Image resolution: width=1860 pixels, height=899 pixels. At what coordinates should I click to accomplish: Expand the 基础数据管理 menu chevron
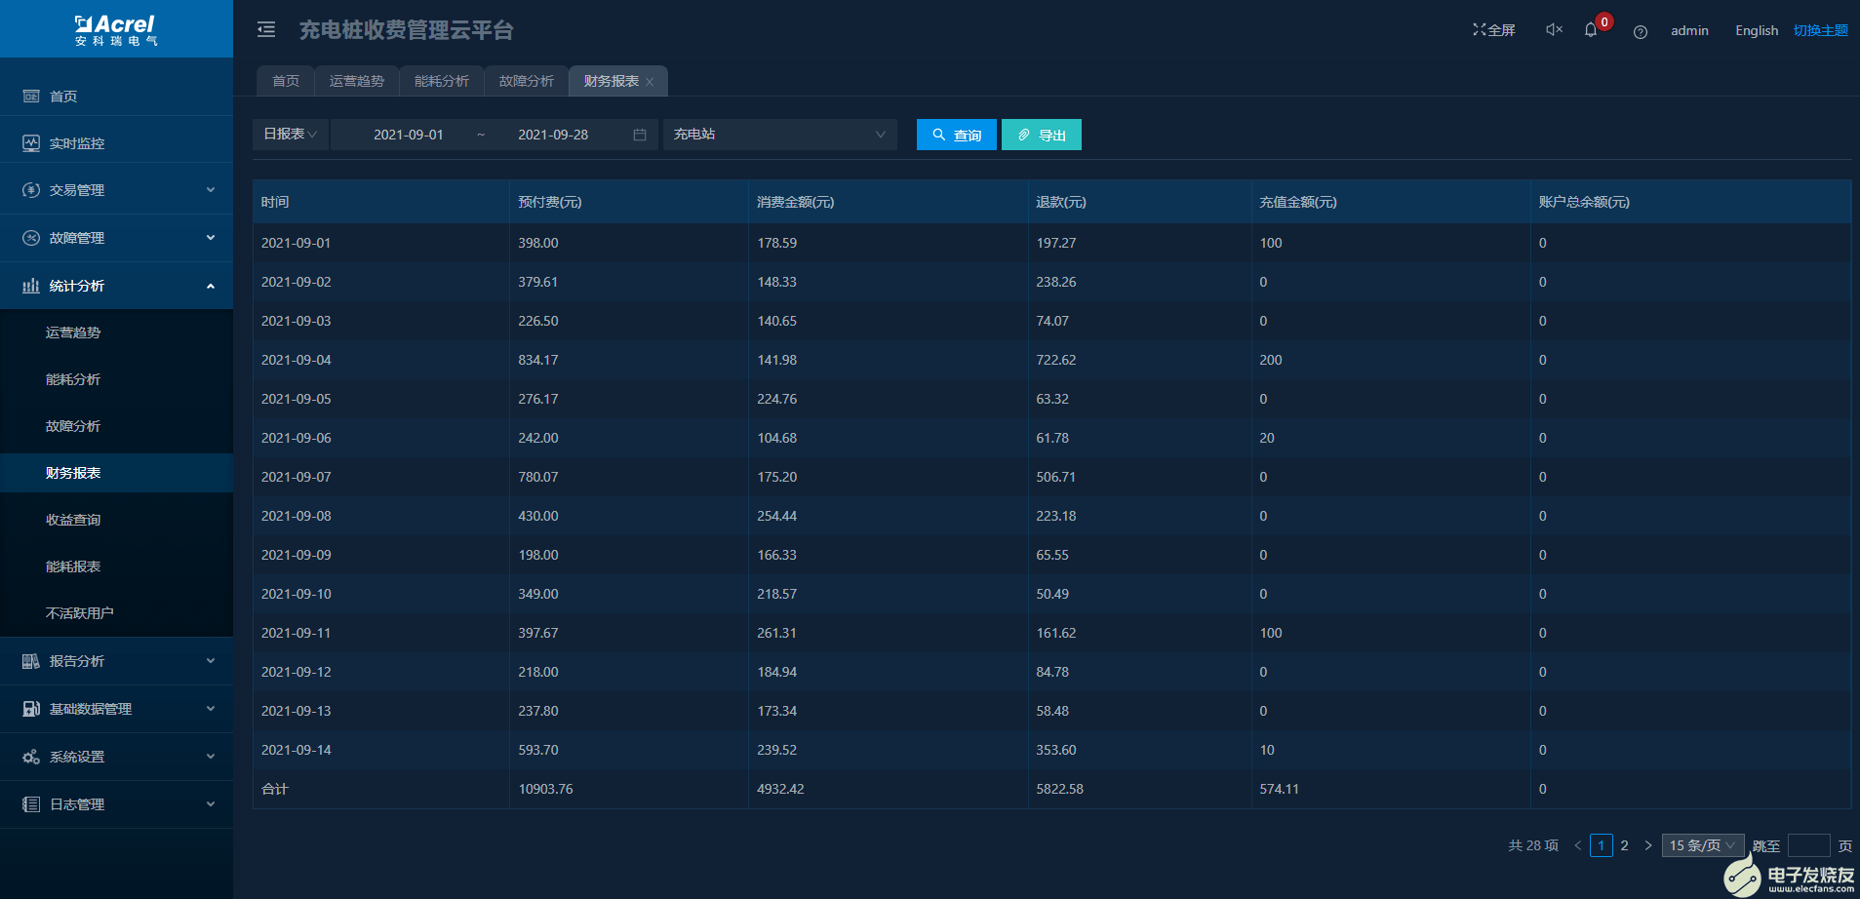[211, 709]
